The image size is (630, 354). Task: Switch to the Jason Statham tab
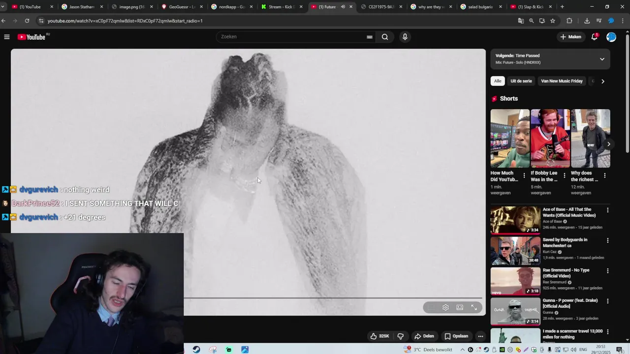(82, 7)
